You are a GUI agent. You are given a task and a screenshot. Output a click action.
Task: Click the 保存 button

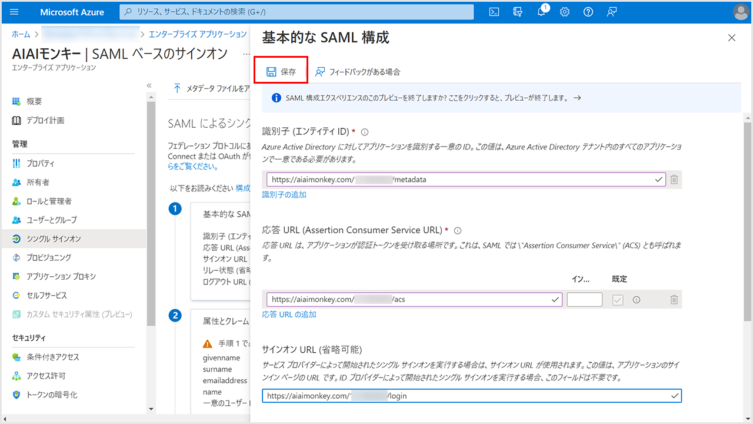(x=281, y=72)
